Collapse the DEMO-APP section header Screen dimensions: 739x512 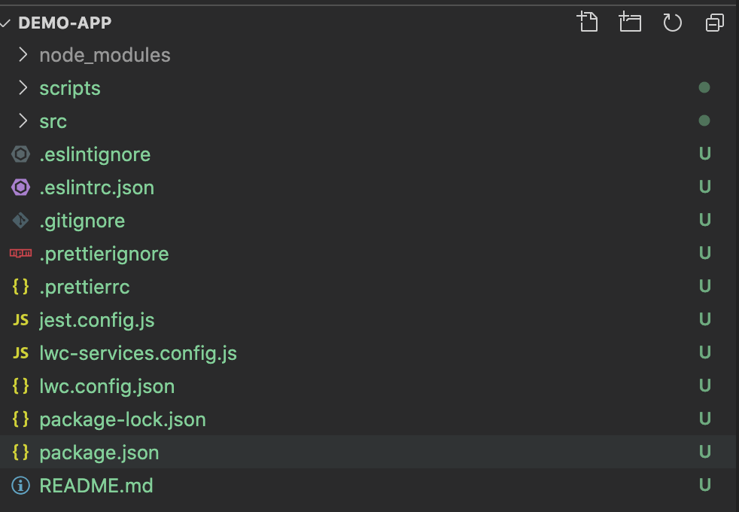tap(65, 23)
